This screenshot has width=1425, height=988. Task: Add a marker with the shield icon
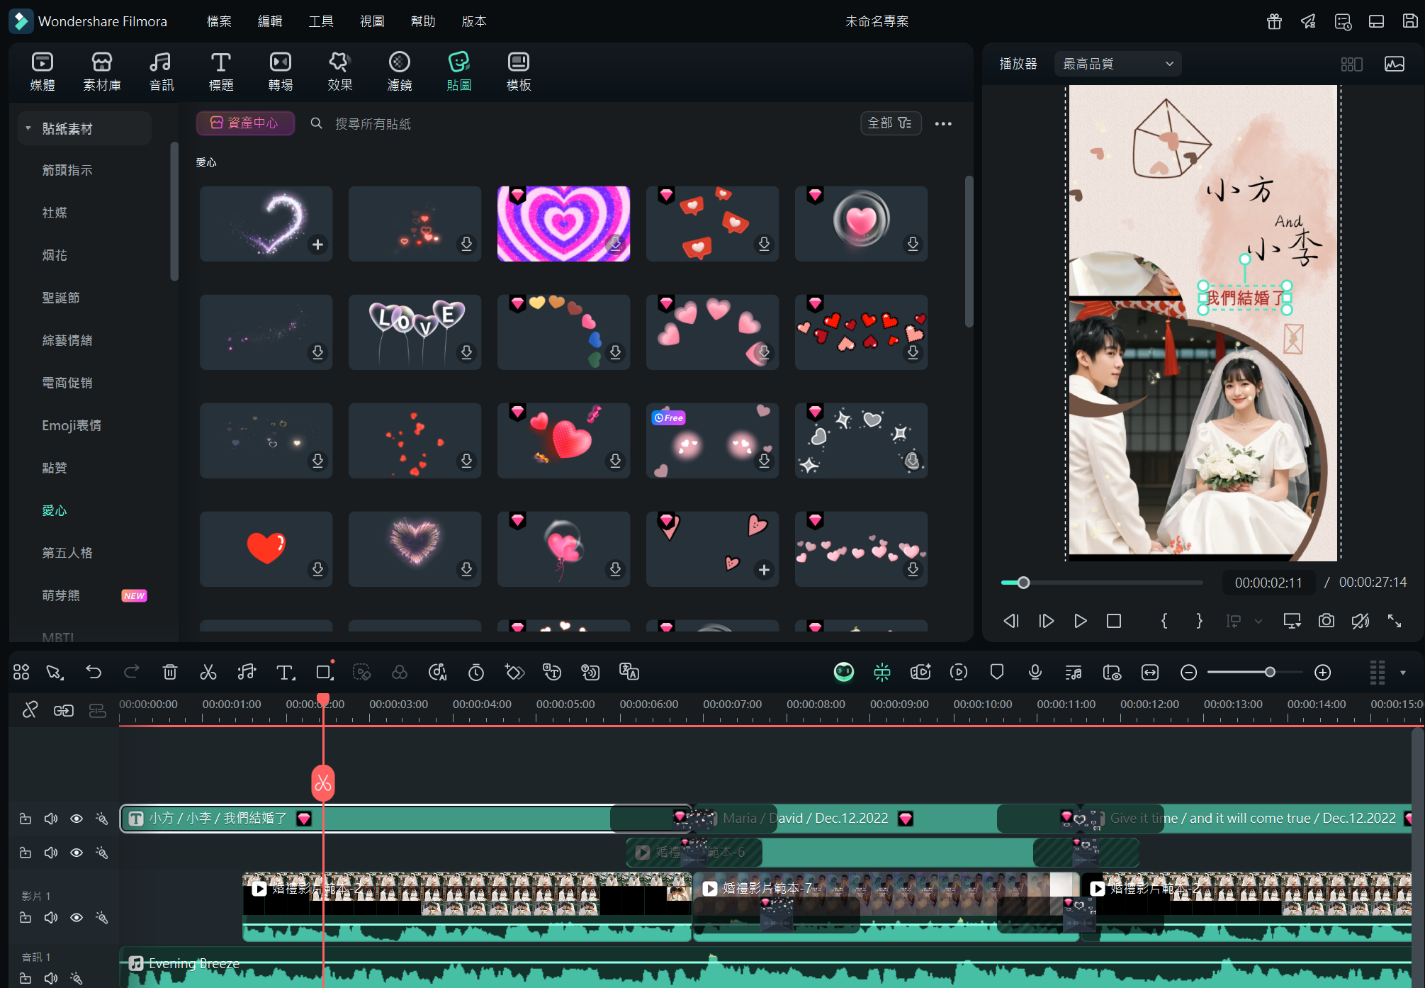[996, 672]
